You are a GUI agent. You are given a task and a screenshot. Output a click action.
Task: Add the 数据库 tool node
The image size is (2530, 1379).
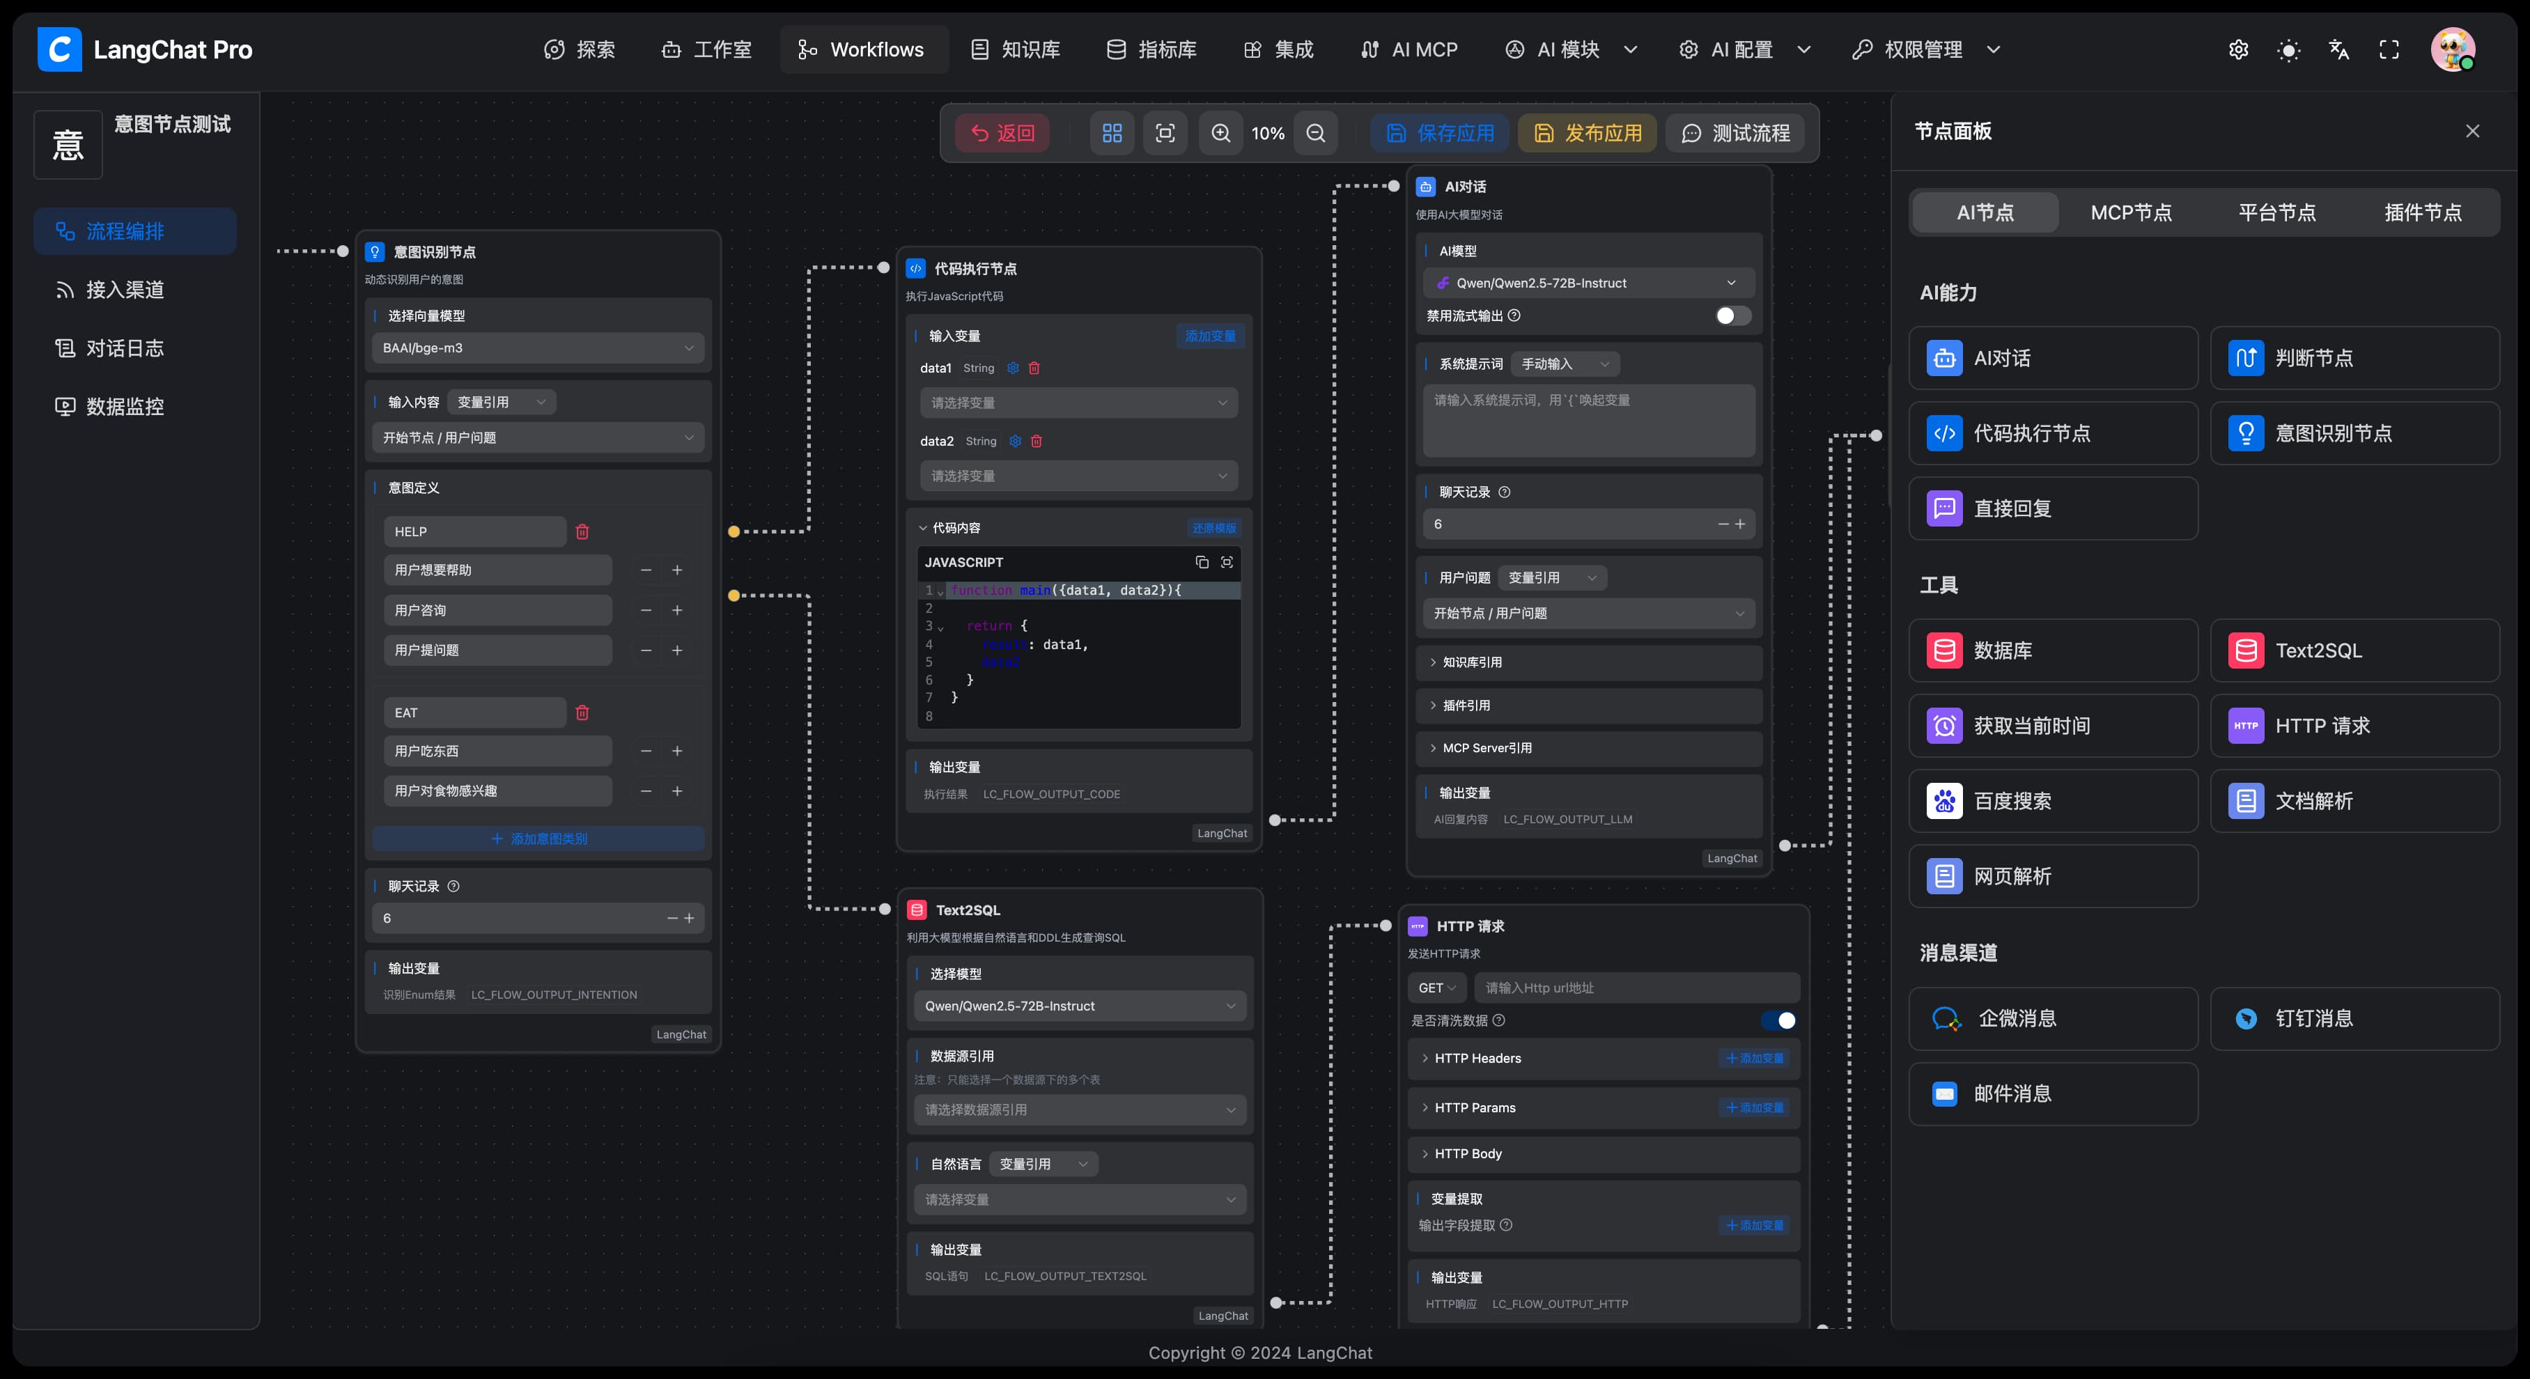coord(2053,650)
